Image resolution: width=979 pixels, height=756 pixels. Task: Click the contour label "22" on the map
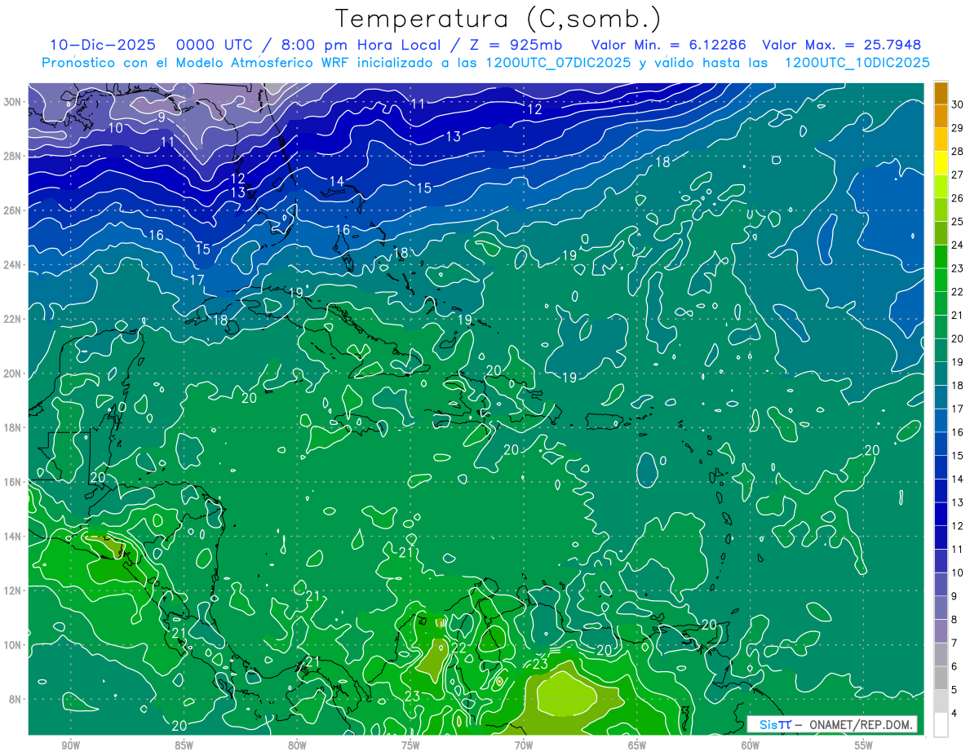(459, 648)
